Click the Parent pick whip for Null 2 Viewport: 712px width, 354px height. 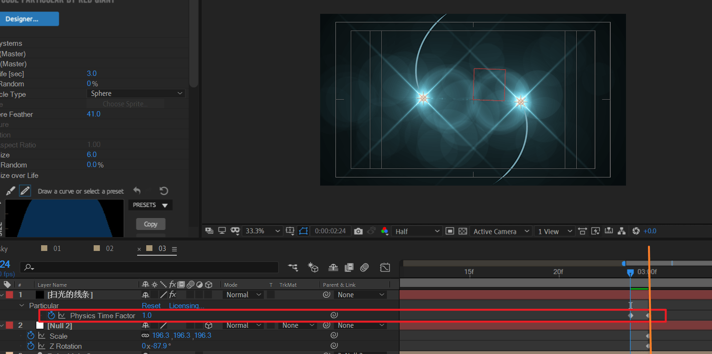point(326,325)
